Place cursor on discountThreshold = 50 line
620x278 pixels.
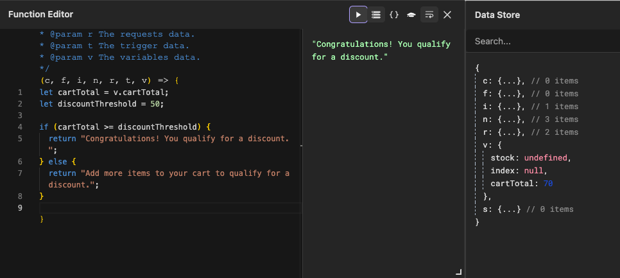click(x=101, y=104)
